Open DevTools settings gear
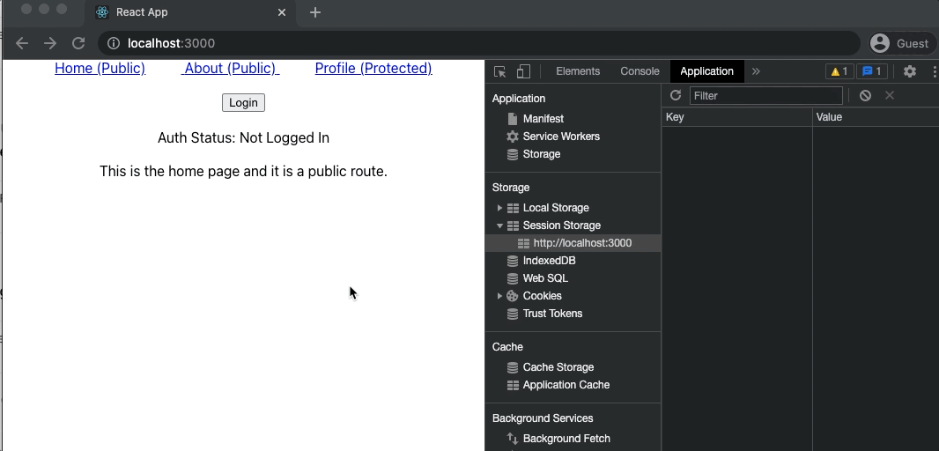This screenshot has height=451, width=939. (x=910, y=71)
